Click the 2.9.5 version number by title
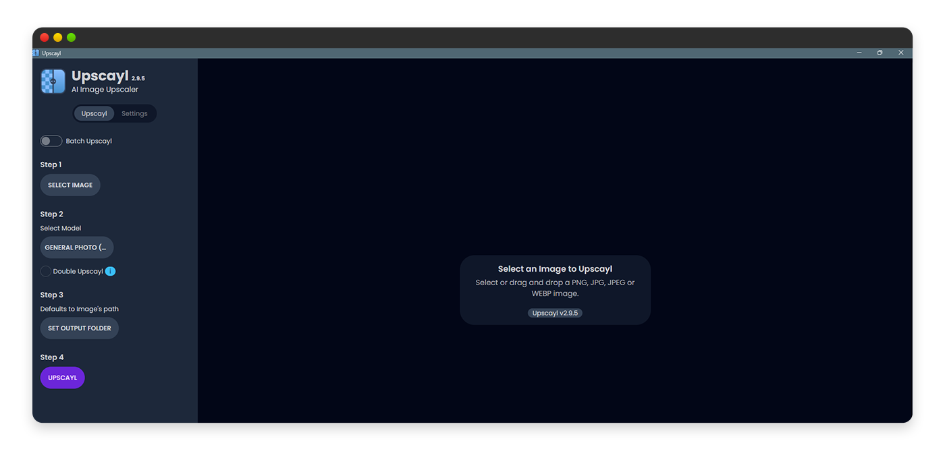945x472 pixels. coord(138,78)
